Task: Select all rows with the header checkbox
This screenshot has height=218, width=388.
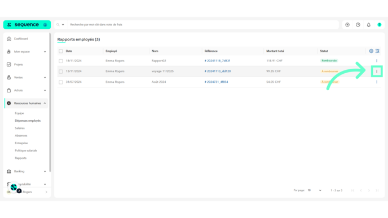Action: (x=61, y=51)
